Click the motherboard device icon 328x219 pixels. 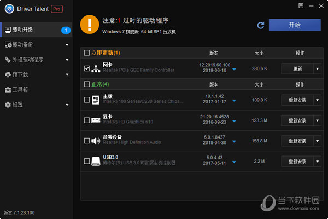click(96, 100)
